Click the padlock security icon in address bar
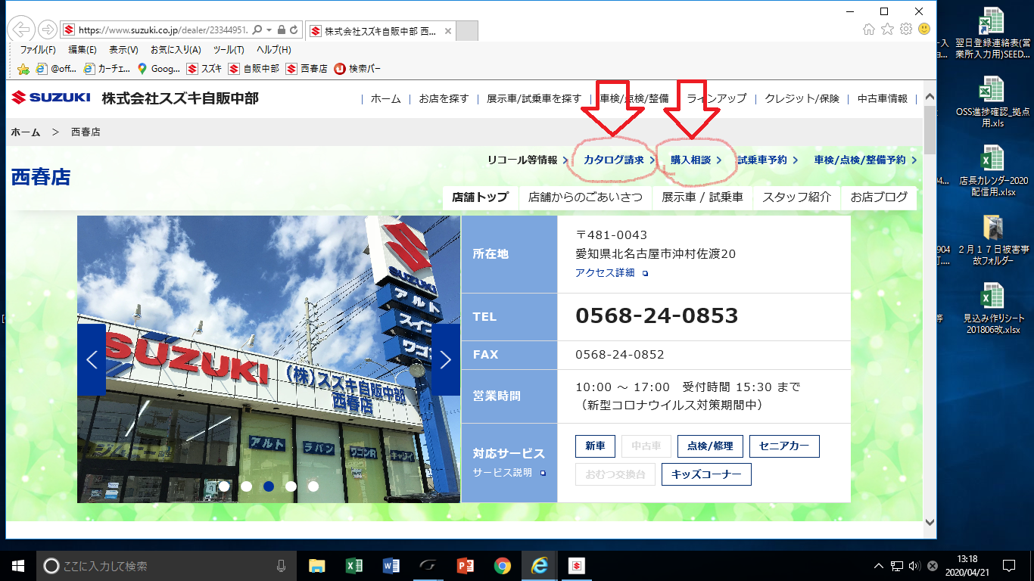This screenshot has width=1034, height=581. pyautogui.click(x=281, y=30)
